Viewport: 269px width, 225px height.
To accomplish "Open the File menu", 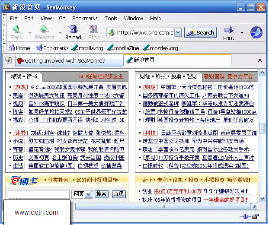I will [x=13, y=18].
